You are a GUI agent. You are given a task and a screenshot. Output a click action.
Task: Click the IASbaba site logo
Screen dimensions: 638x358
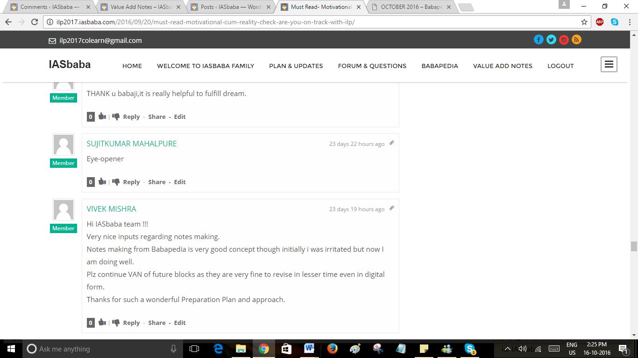point(70,64)
